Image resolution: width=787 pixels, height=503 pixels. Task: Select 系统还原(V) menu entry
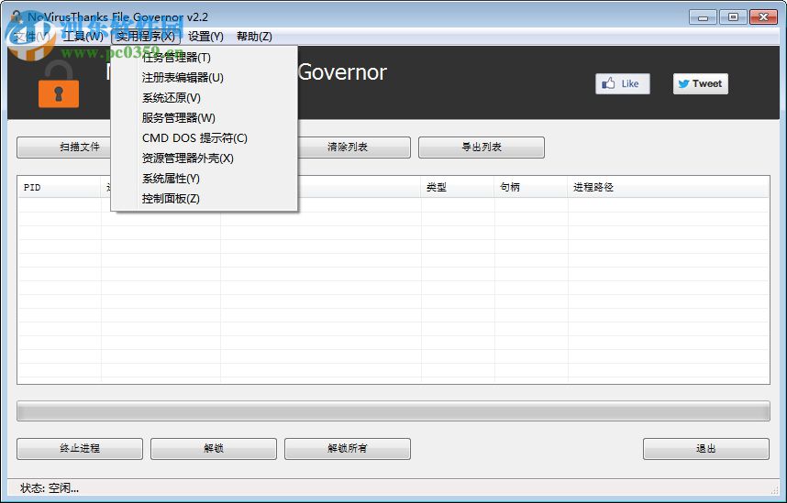pyautogui.click(x=205, y=98)
